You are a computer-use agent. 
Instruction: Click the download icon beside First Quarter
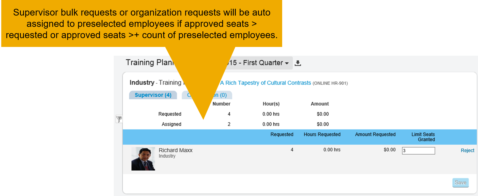point(298,63)
